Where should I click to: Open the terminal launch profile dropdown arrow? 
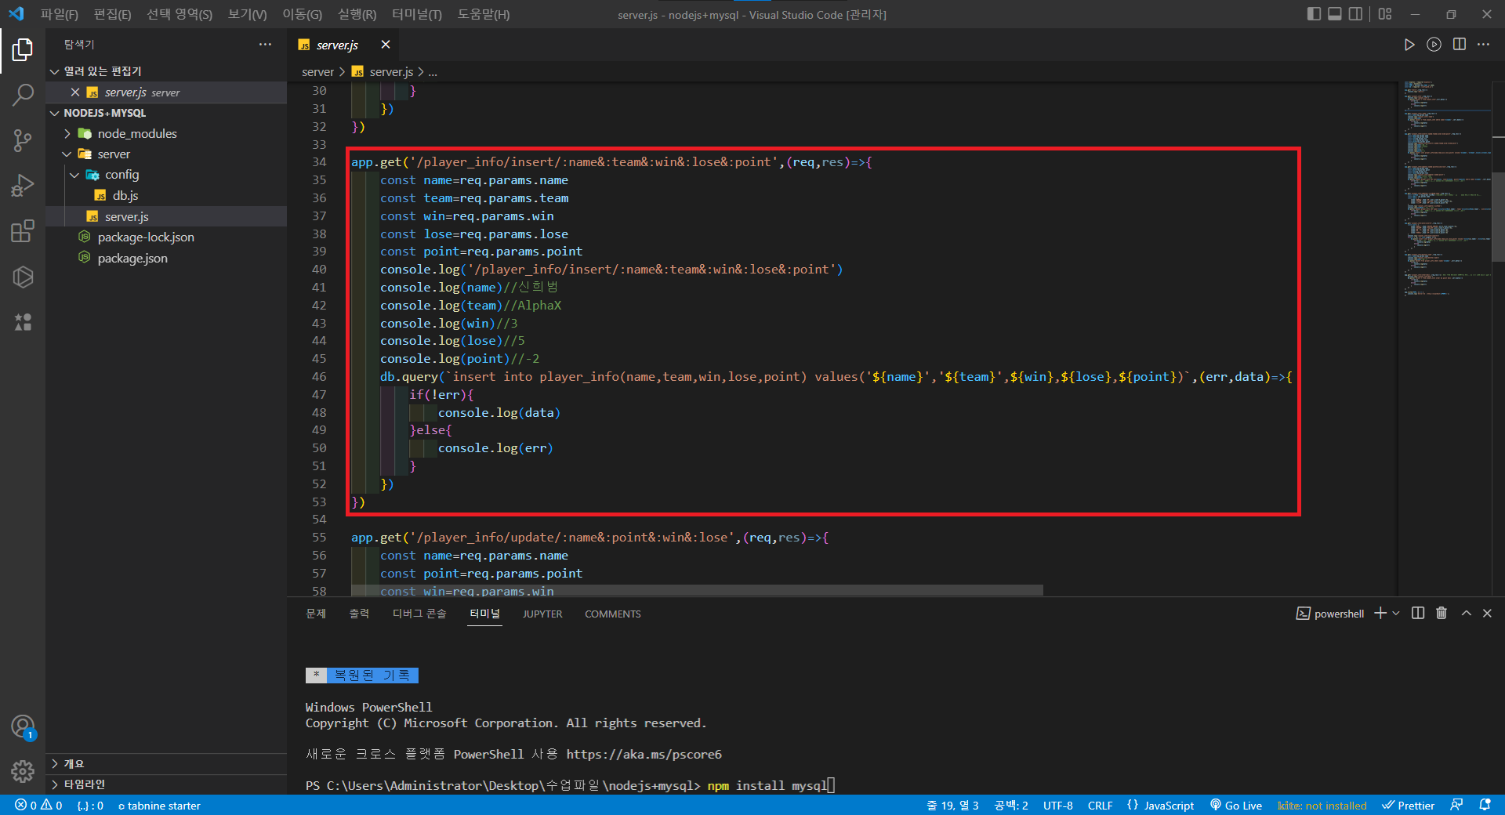tap(1396, 614)
